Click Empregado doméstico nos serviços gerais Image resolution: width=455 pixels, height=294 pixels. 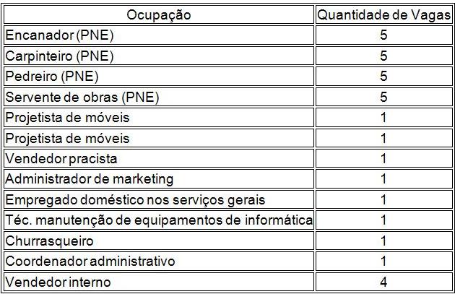pyautogui.click(x=135, y=199)
